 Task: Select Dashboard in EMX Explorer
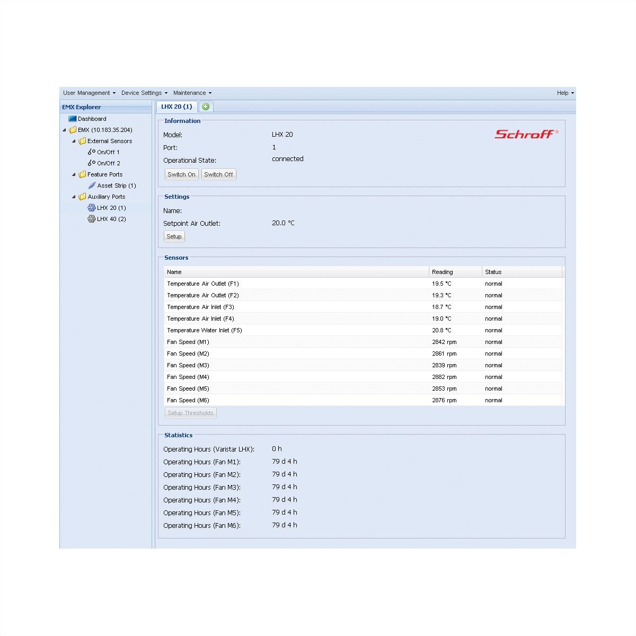click(92, 119)
